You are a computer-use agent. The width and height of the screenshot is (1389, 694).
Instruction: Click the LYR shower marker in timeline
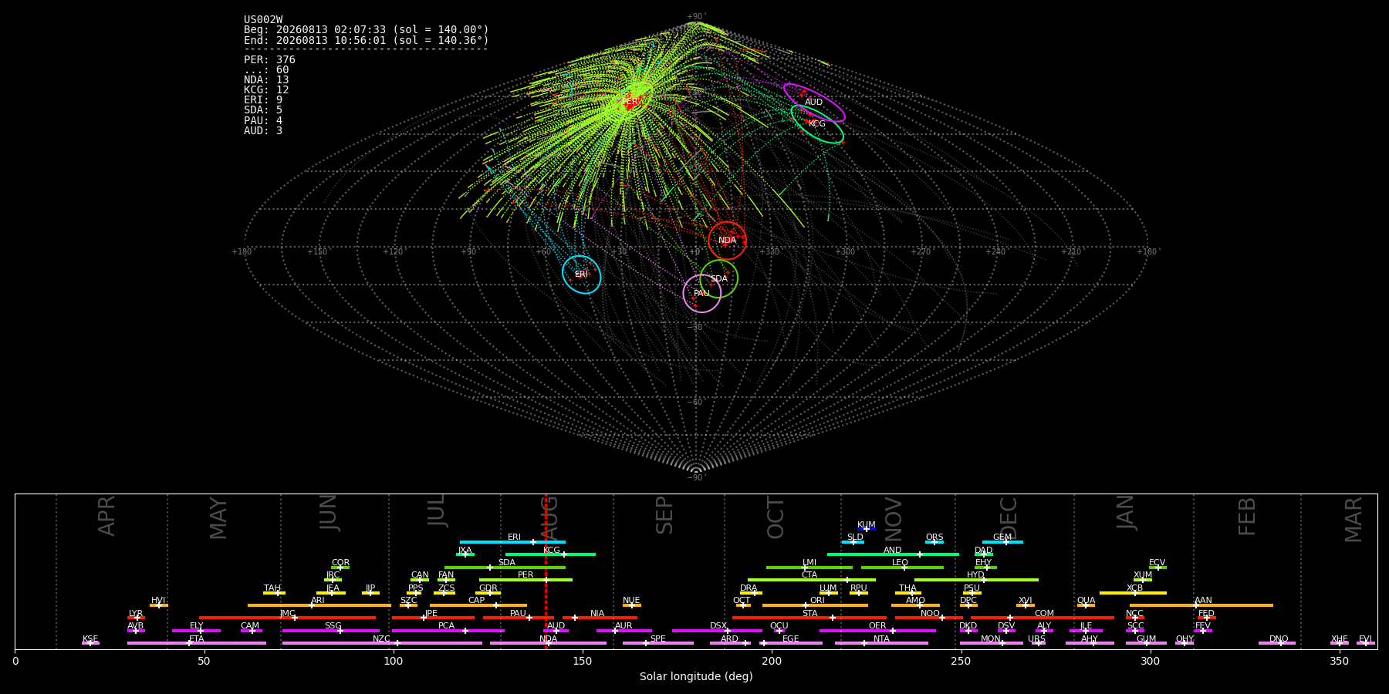(136, 618)
